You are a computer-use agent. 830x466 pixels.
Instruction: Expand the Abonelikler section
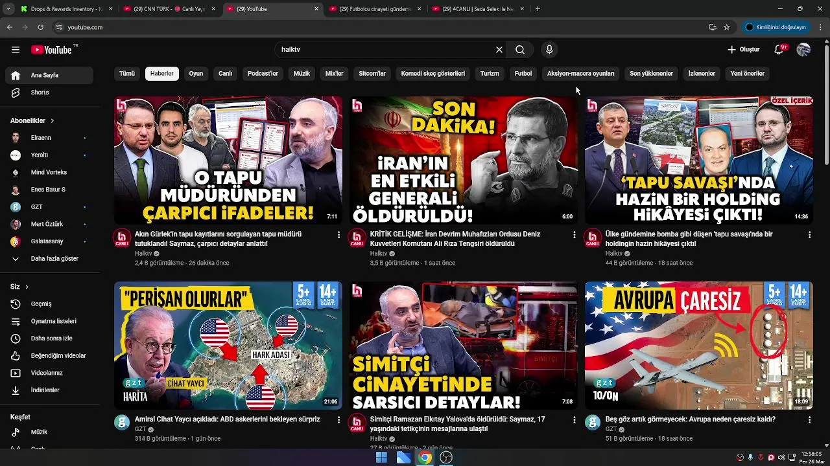tap(32, 120)
